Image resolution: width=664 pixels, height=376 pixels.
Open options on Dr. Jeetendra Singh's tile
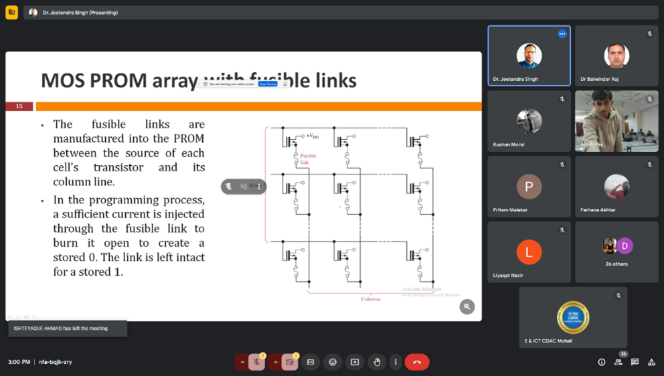562,34
